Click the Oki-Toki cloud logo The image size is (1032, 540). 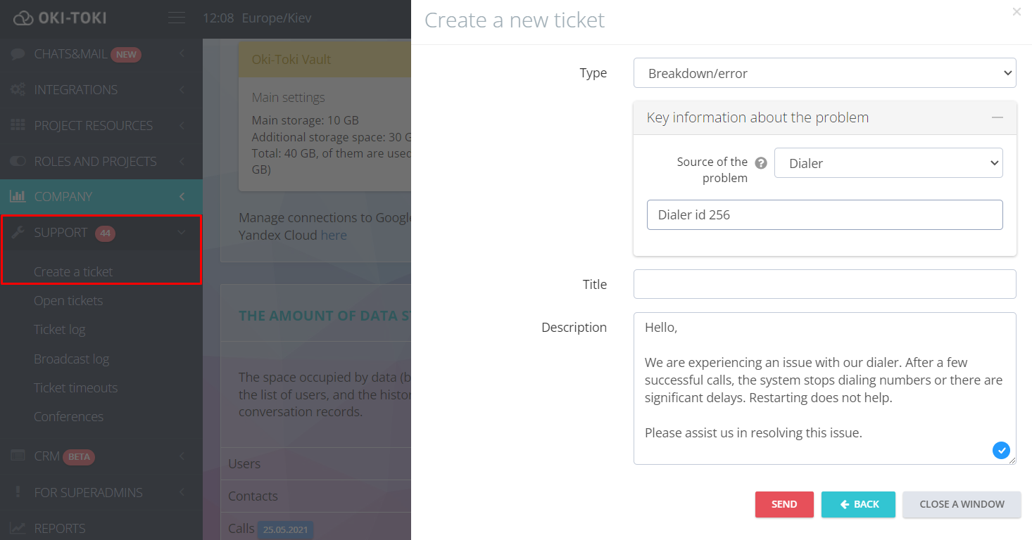click(x=23, y=18)
